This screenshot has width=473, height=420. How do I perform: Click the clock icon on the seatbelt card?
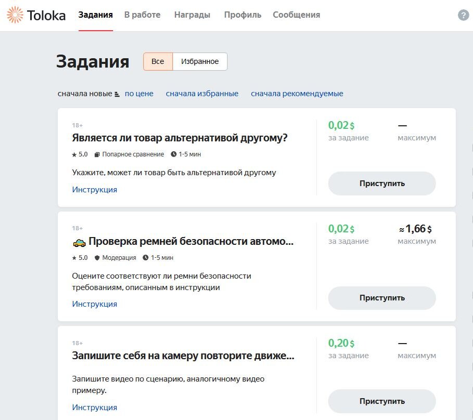[x=146, y=257]
